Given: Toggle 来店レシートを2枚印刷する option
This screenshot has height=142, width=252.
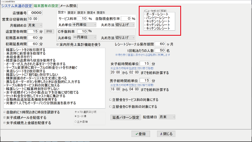Looking at the screenshot, I should pos(5,71).
